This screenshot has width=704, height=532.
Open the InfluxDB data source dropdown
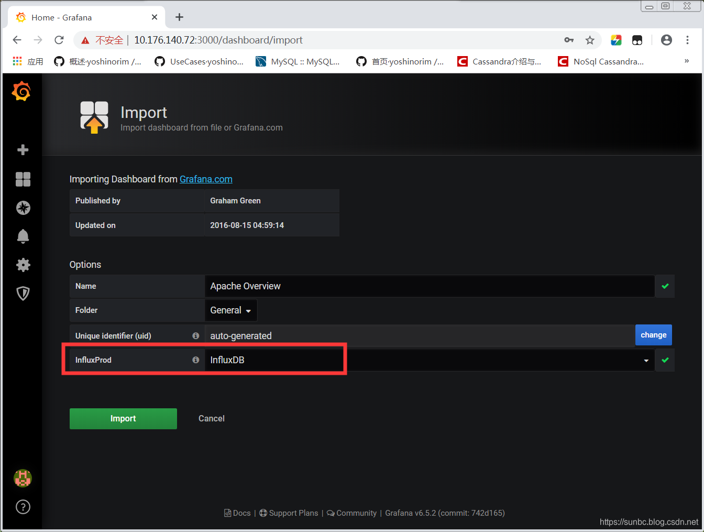click(x=430, y=360)
